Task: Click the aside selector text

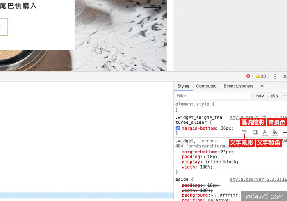Action: (x=182, y=179)
